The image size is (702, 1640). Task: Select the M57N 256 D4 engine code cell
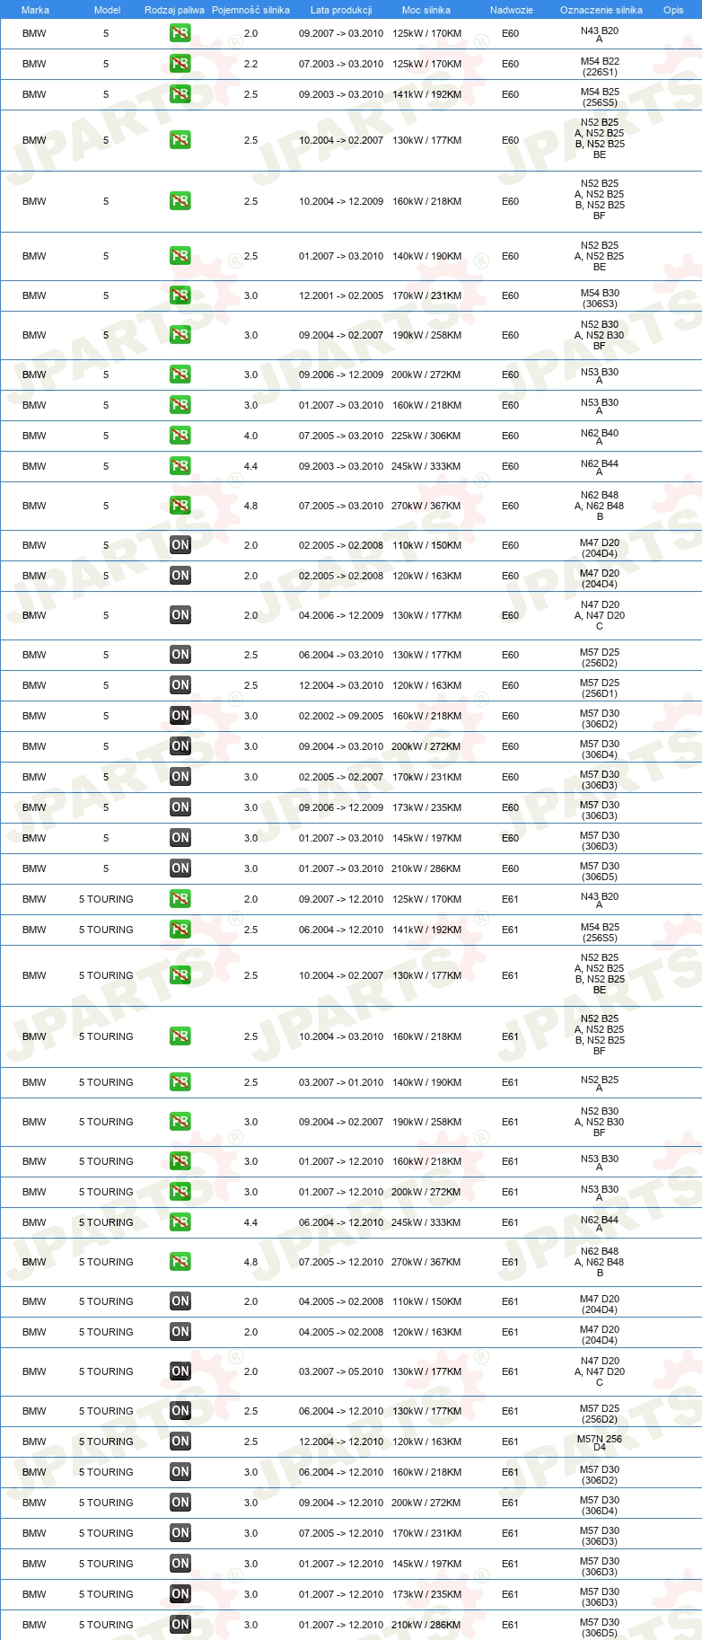pyautogui.click(x=600, y=1442)
